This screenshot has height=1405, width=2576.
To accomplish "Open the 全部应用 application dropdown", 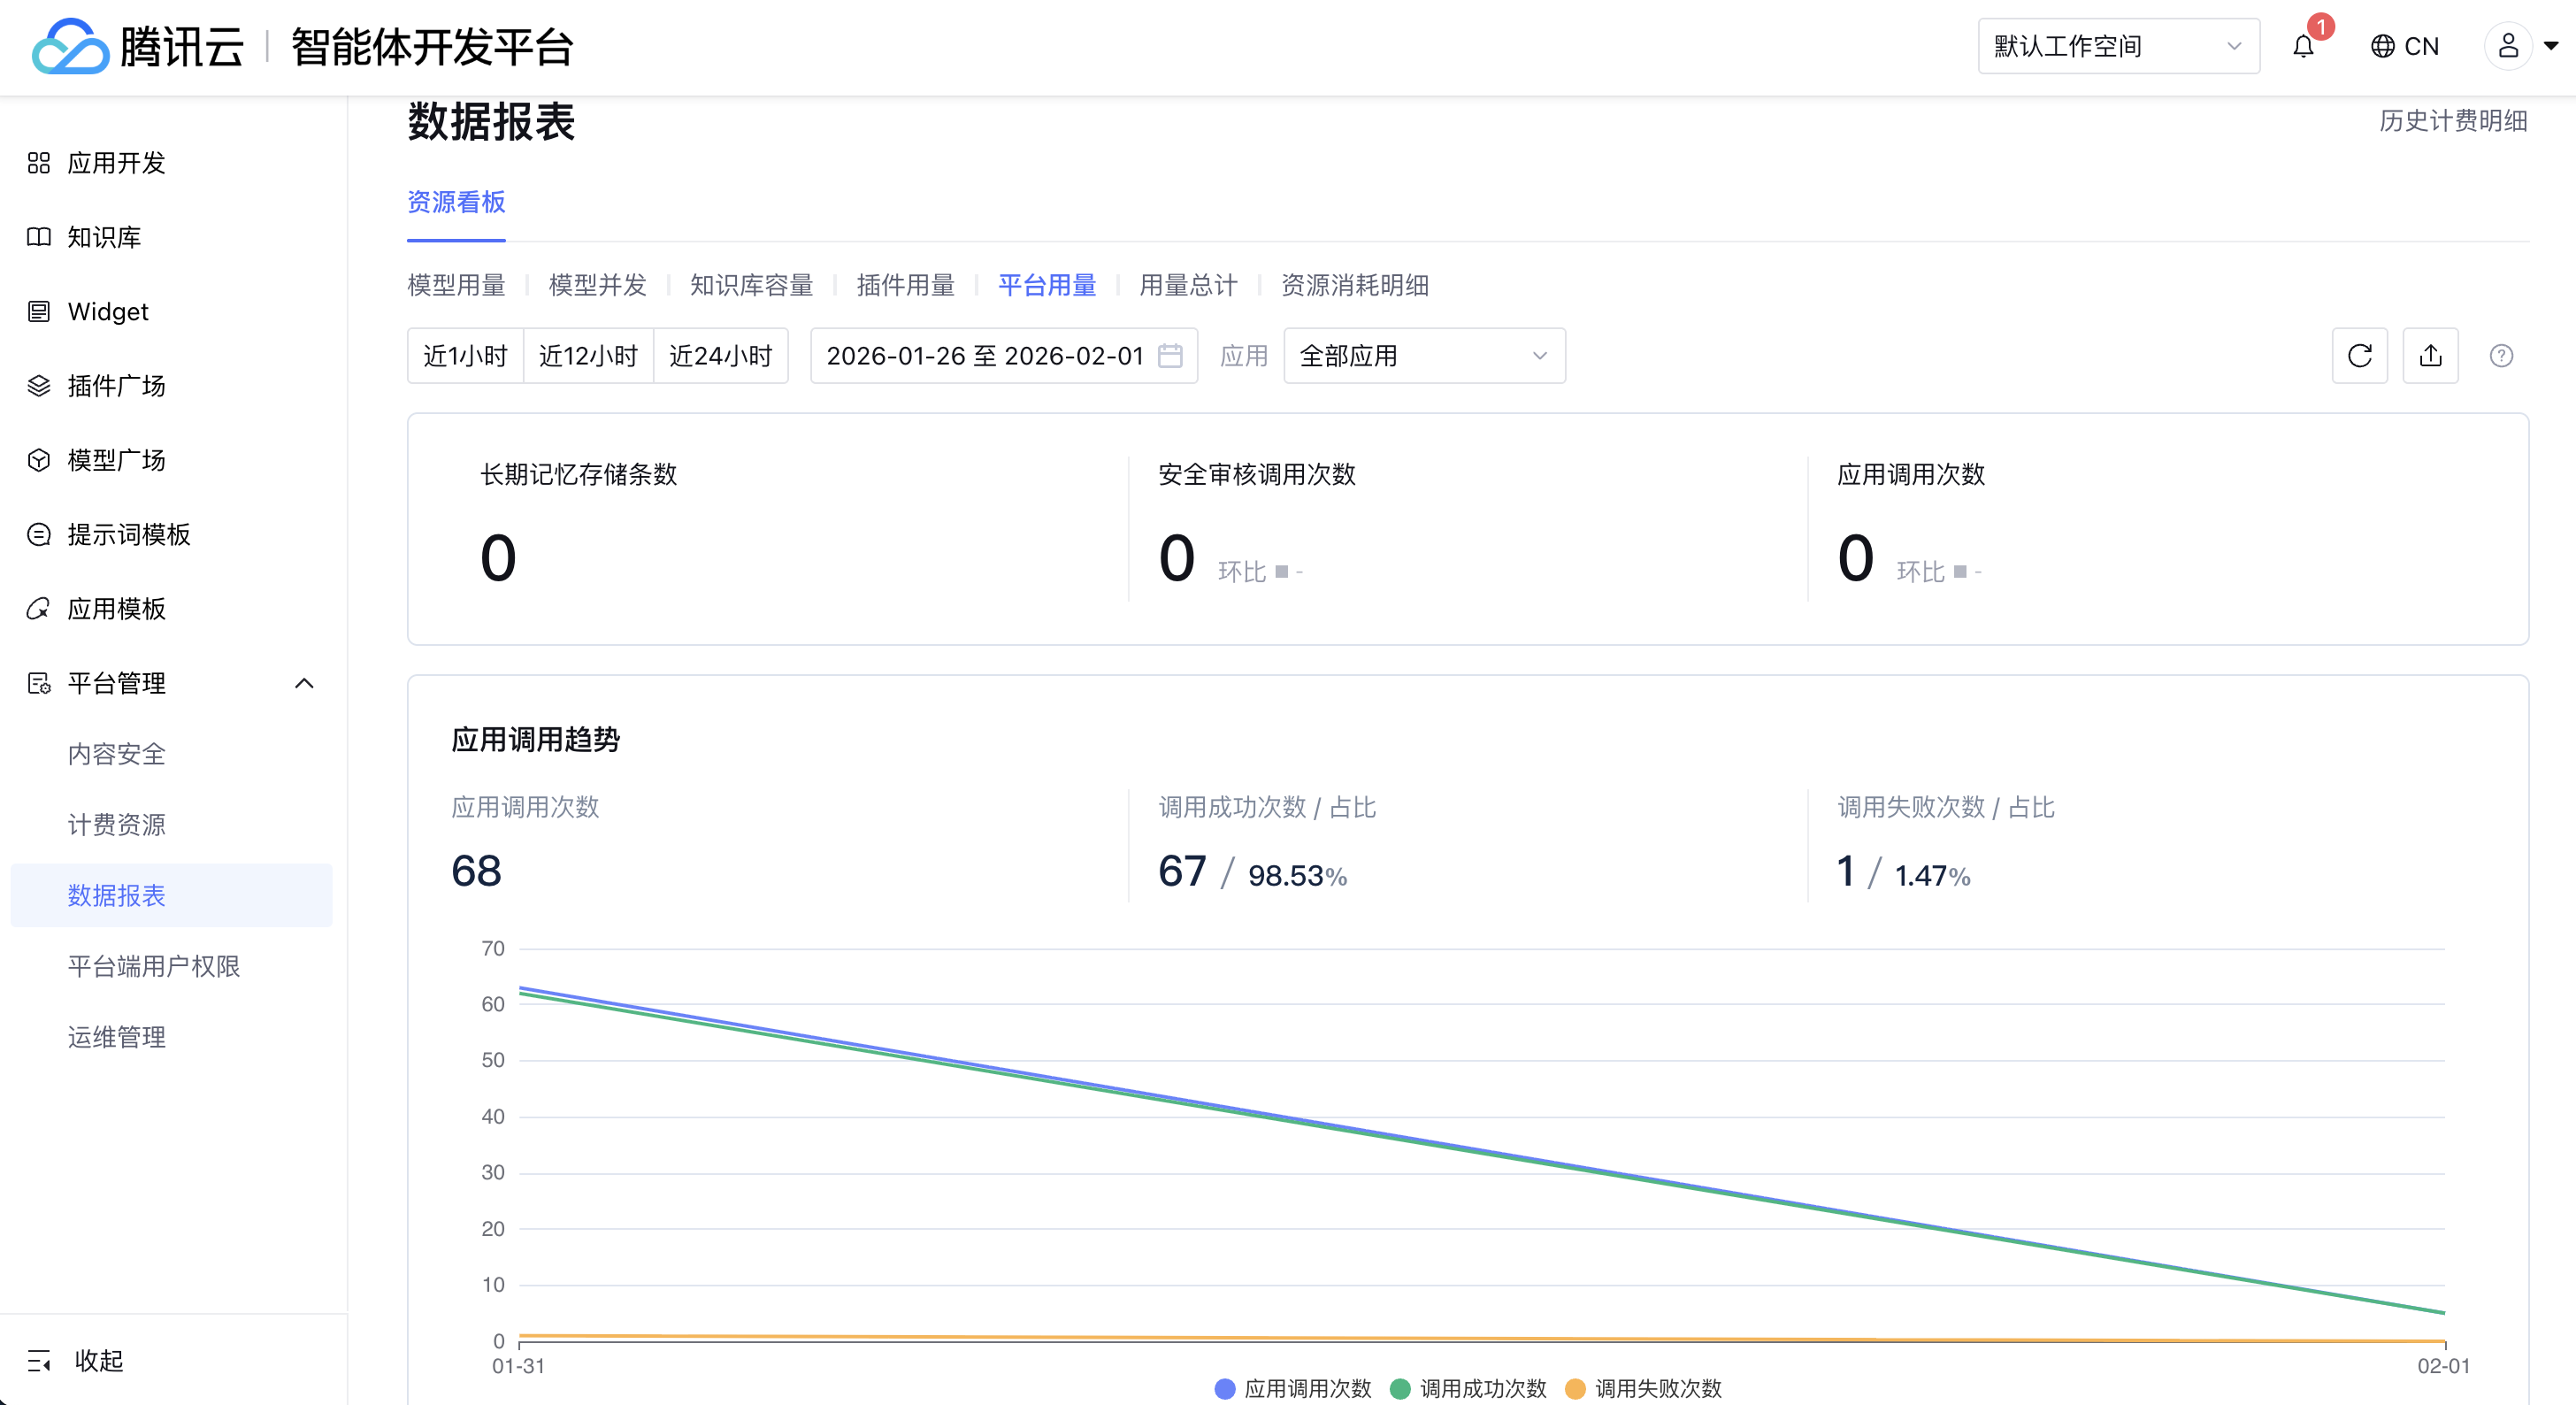I will click(x=1423, y=356).
